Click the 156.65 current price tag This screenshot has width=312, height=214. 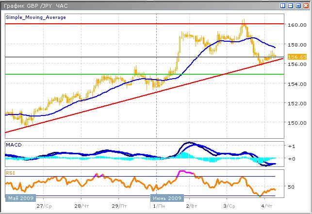point(296,57)
